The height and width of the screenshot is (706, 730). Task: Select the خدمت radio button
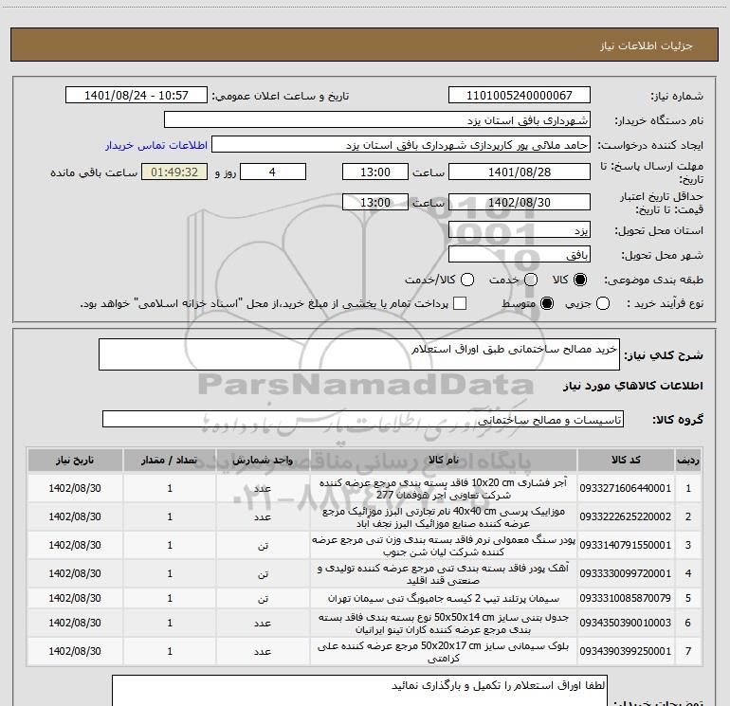click(x=531, y=280)
